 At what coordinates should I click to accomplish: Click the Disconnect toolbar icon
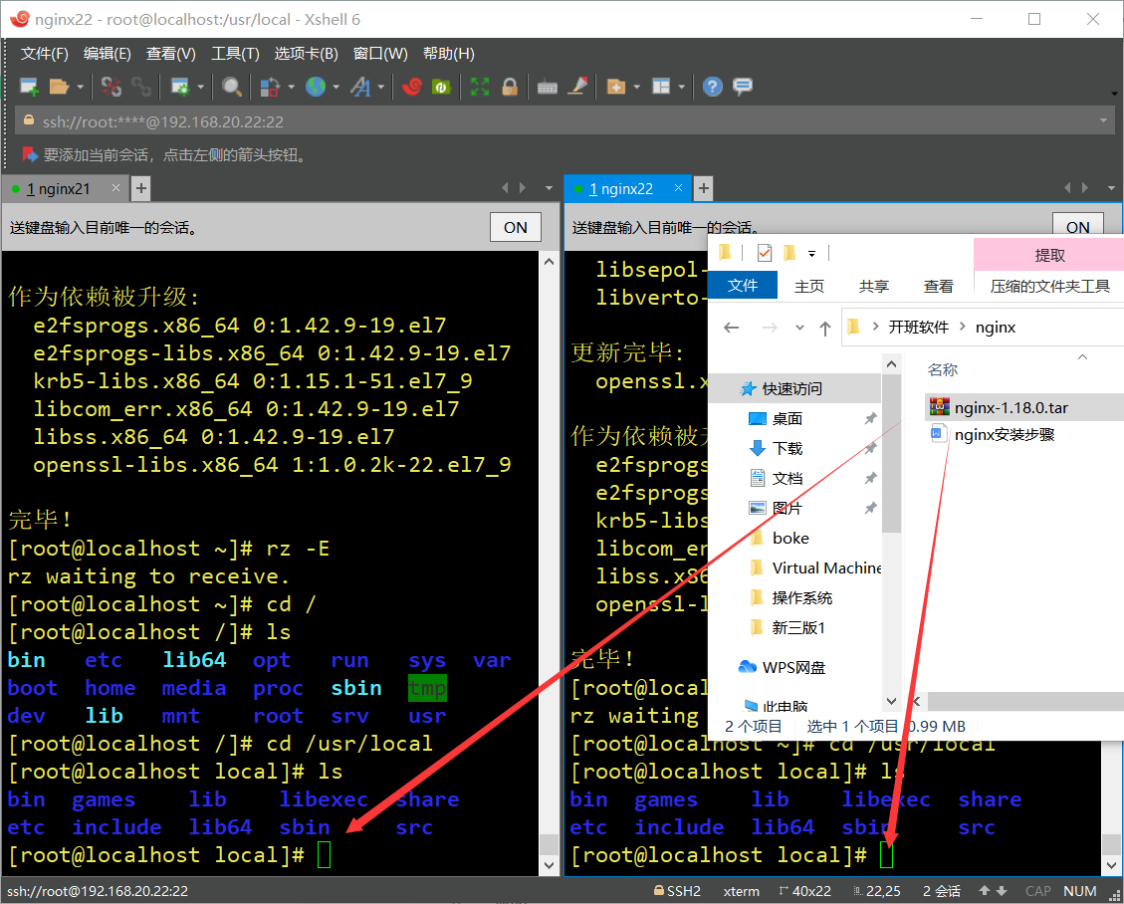point(112,87)
